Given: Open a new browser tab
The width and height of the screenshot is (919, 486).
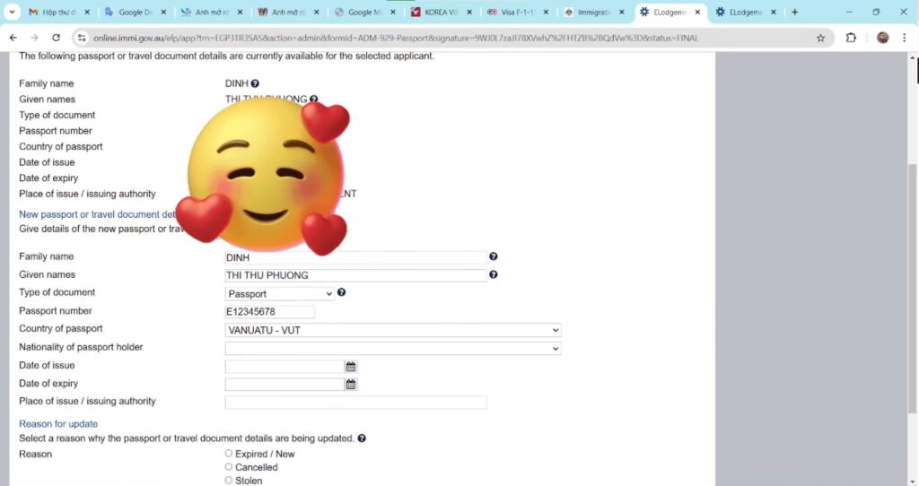Looking at the screenshot, I should [x=794, y=13].
